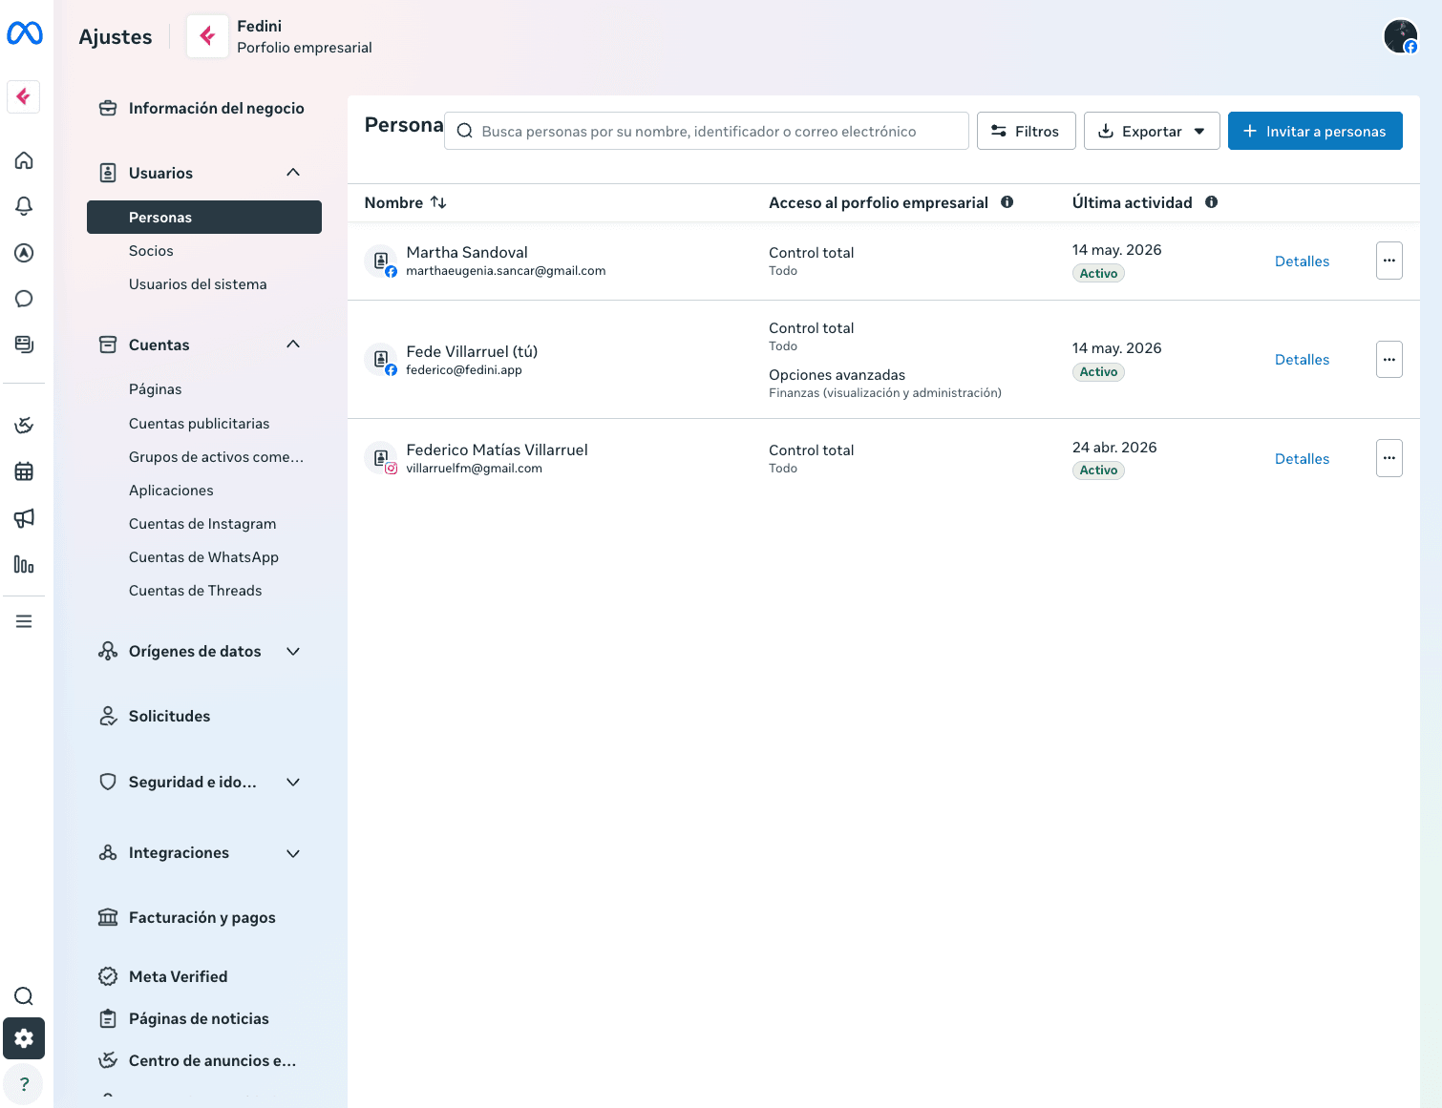
Task: Open Detalles for Federico Matías Villarruel
Action: pos(1302,458)
